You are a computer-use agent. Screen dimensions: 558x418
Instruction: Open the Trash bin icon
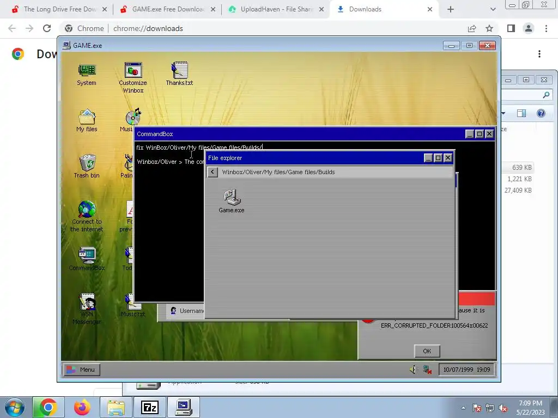tap(87, 167)
